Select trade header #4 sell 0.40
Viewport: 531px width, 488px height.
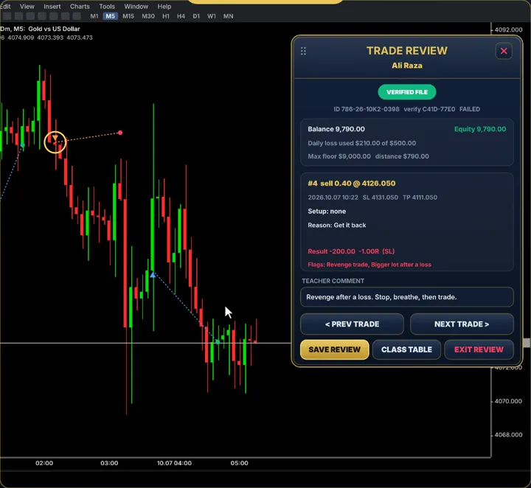[351, 184]
